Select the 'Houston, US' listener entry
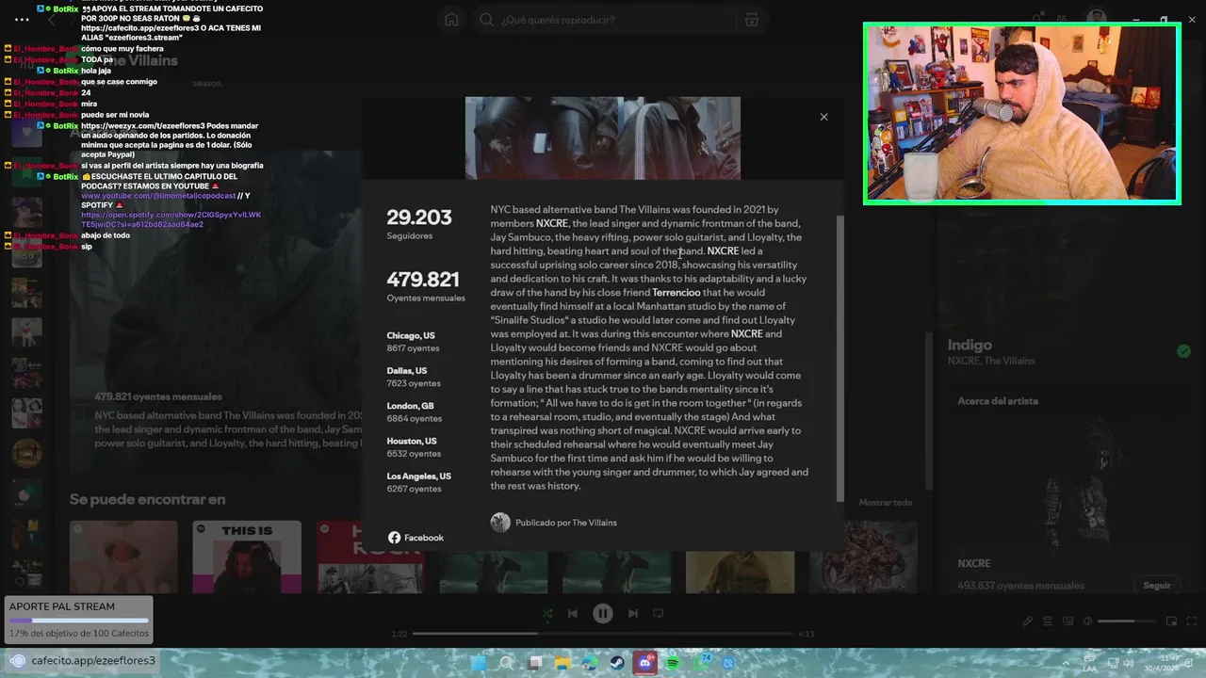This screenshot has height=678, width=1206. point(414,447)
